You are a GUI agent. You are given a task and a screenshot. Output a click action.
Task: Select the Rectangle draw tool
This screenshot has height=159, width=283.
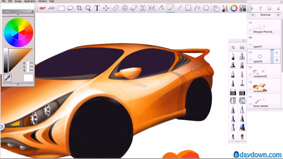(188, 8)
